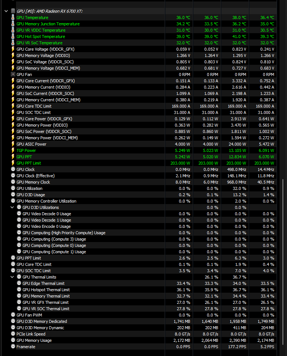Click lightning icon of GPU PPT row
Viewport: 287px width, 356px height.
13,157
